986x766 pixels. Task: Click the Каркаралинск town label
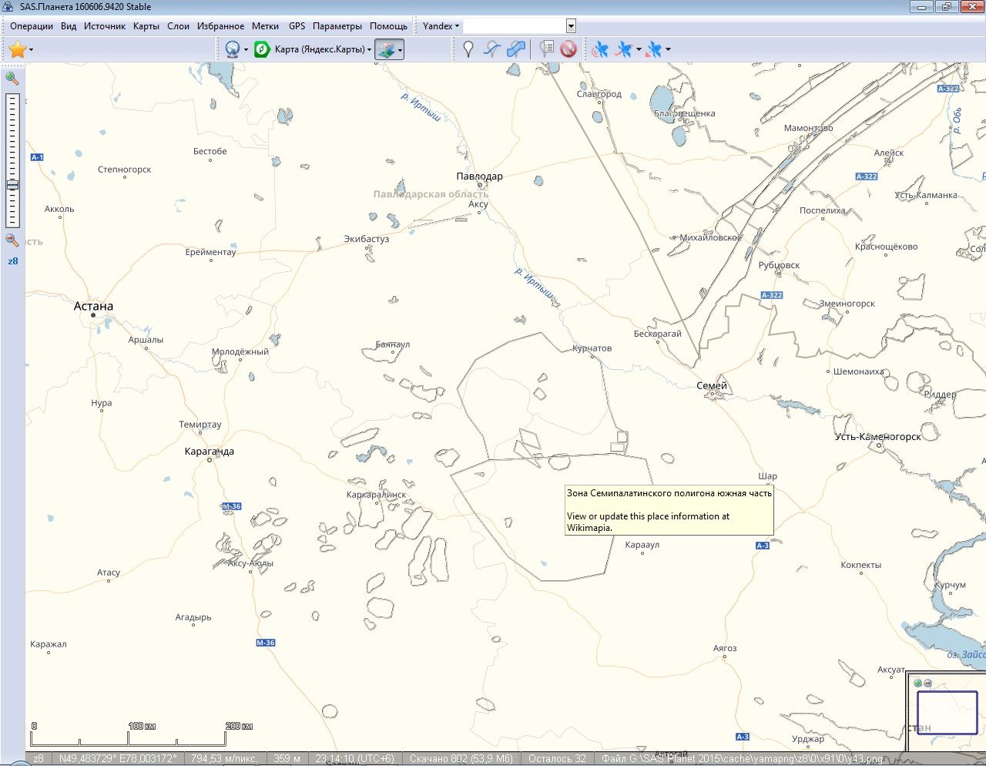pos(376,495)
